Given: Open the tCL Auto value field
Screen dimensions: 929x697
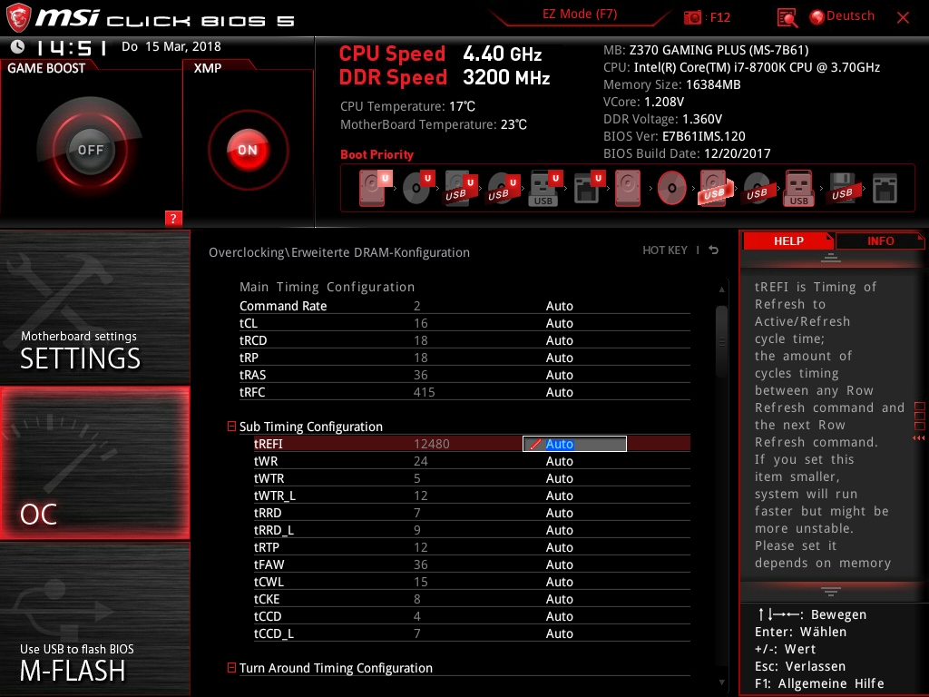Looking at the screenshot, I should [559, 323].
